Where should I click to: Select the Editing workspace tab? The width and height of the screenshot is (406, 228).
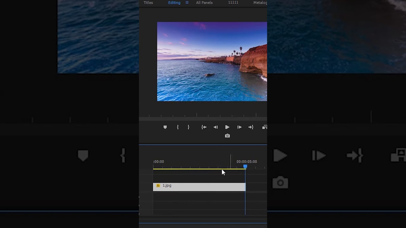[174, 3]
